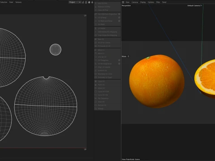Viewport: 215px width, 161px height.
Task: Click the Move tool indicator in viewport
Action: click(x=125, y=56)
